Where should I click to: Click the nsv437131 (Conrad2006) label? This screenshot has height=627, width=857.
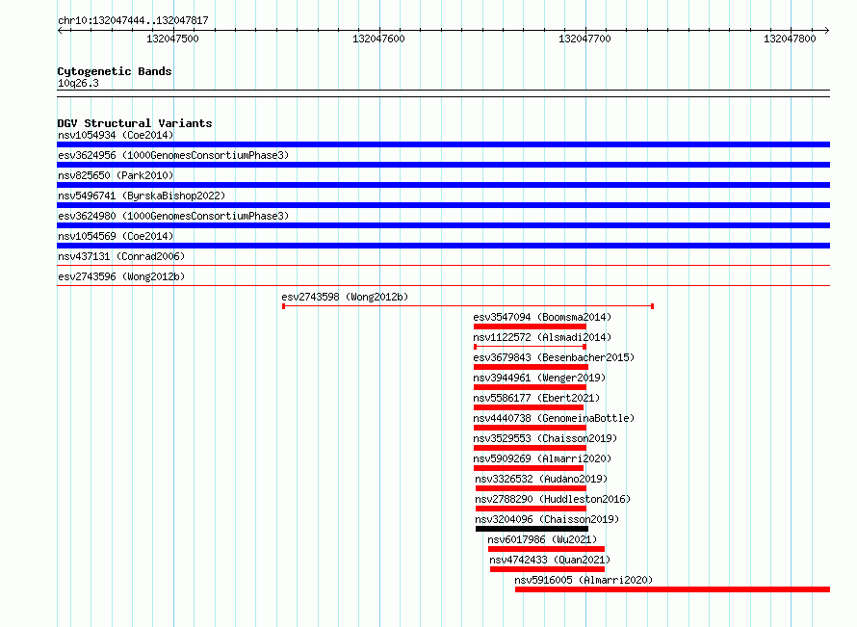(121, 256)
